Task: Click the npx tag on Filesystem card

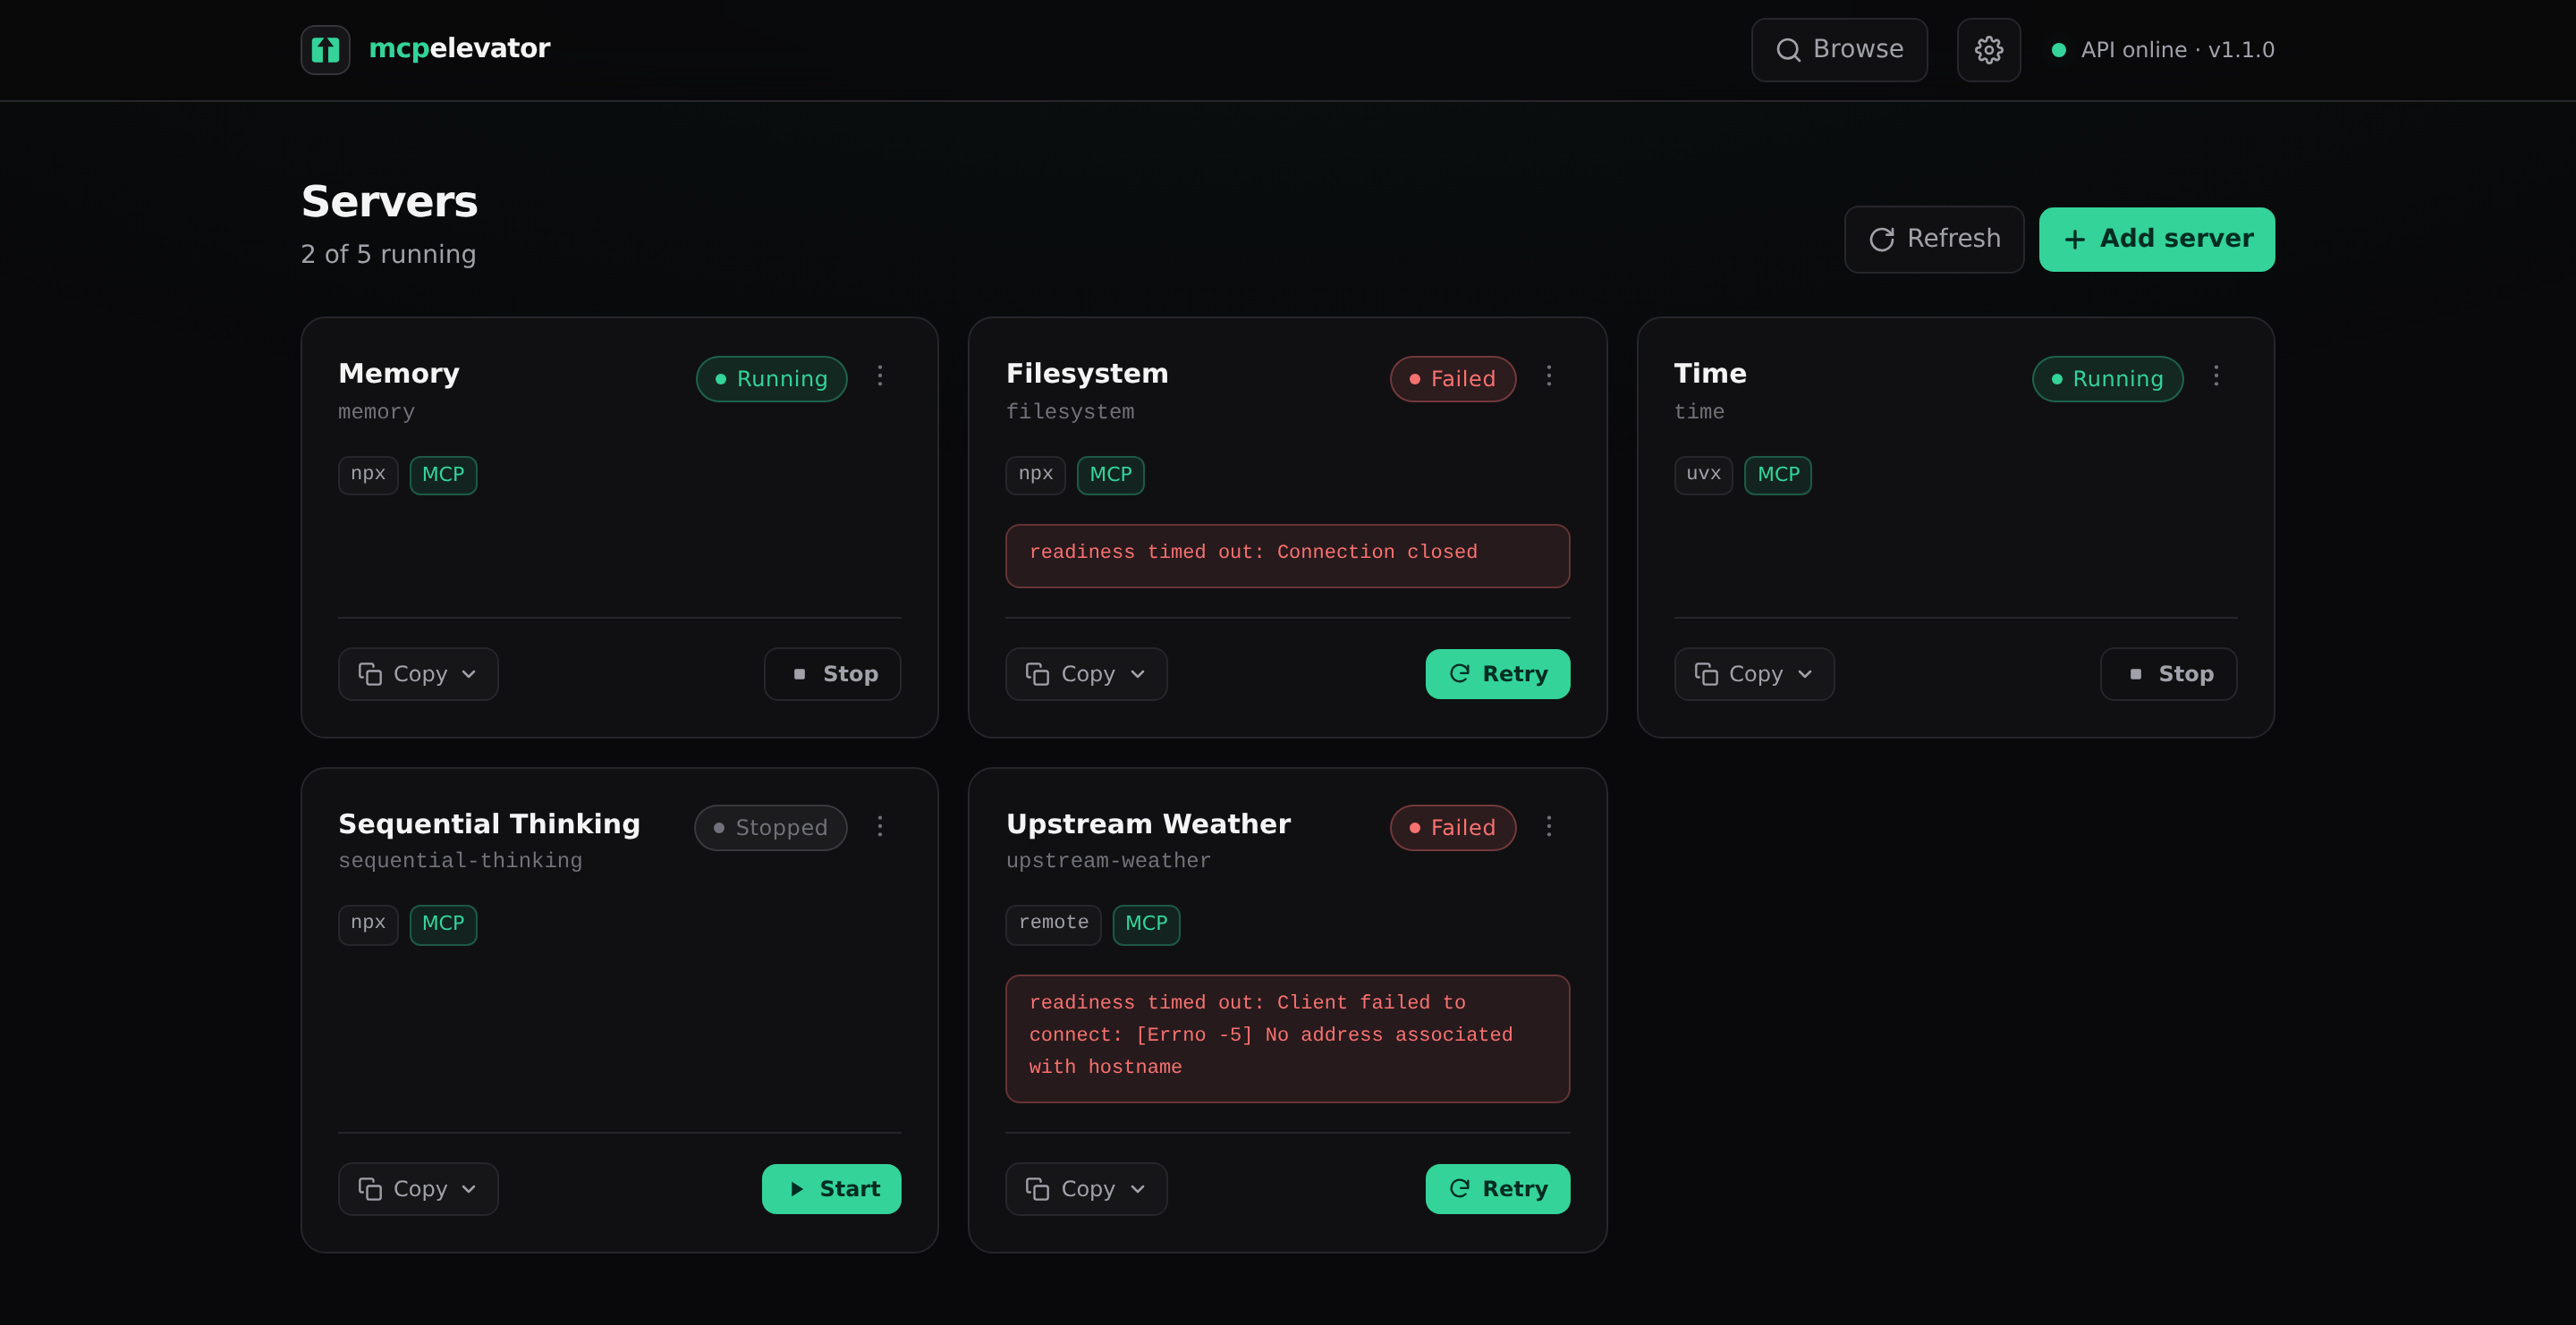Action: tap(1035, 475)
